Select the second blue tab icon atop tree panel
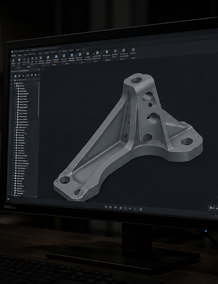Image resolution: width=218 pixels, height=284 pixels. coord(20,76)
